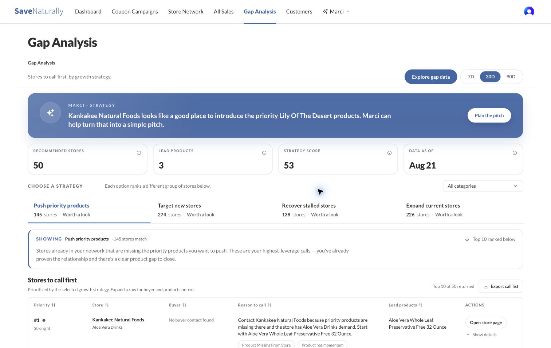Select the 7D time range
Image resolution: width=551 pixels, height=348 pixels.
point(471,77)
